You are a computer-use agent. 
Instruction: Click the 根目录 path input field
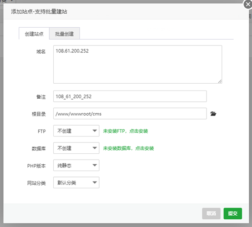(130, 114)
